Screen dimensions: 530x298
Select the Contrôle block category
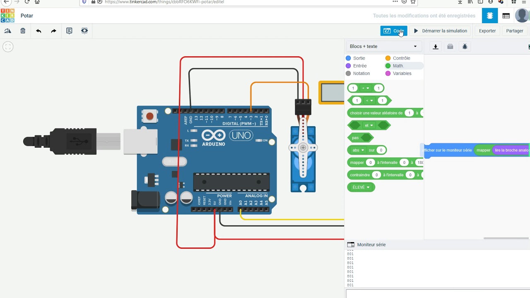[397, 58]
